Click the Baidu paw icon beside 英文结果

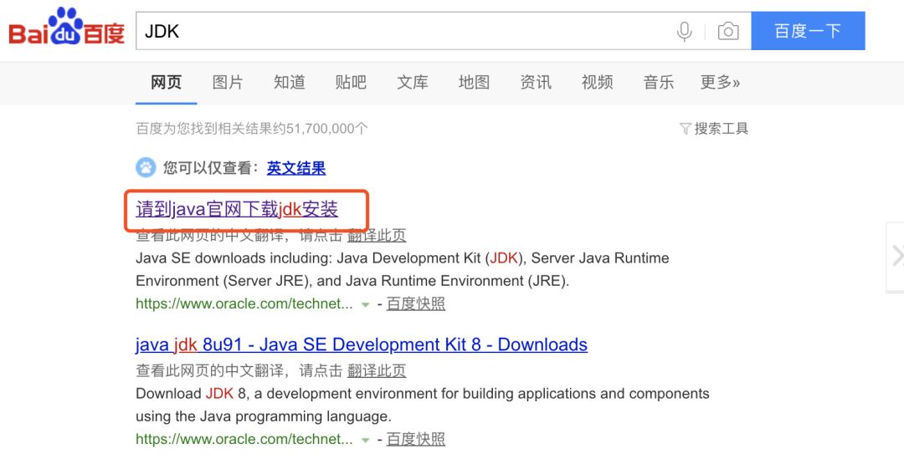[x=146, y=168]
